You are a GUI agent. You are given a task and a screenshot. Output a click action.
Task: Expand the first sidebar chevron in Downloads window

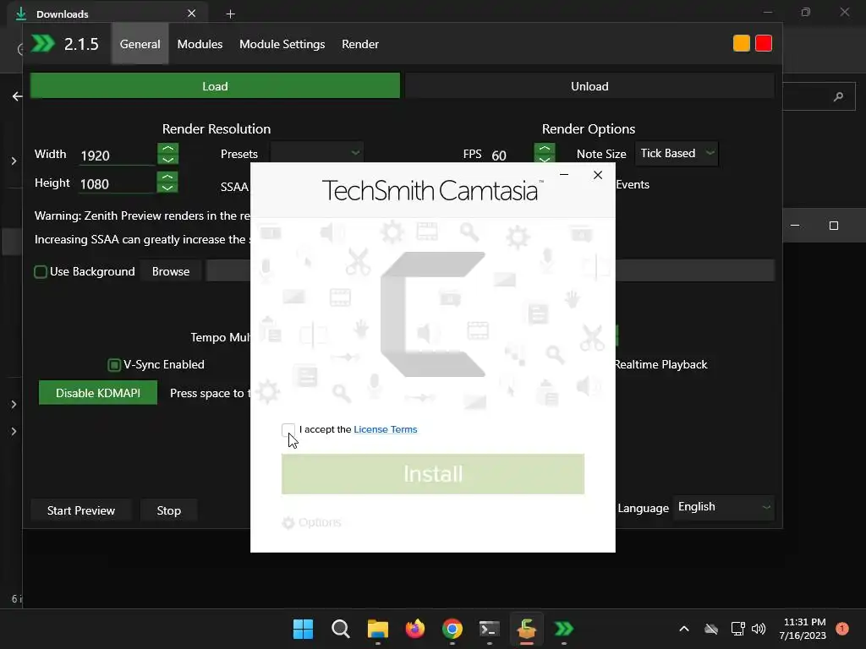coord(14,161)
